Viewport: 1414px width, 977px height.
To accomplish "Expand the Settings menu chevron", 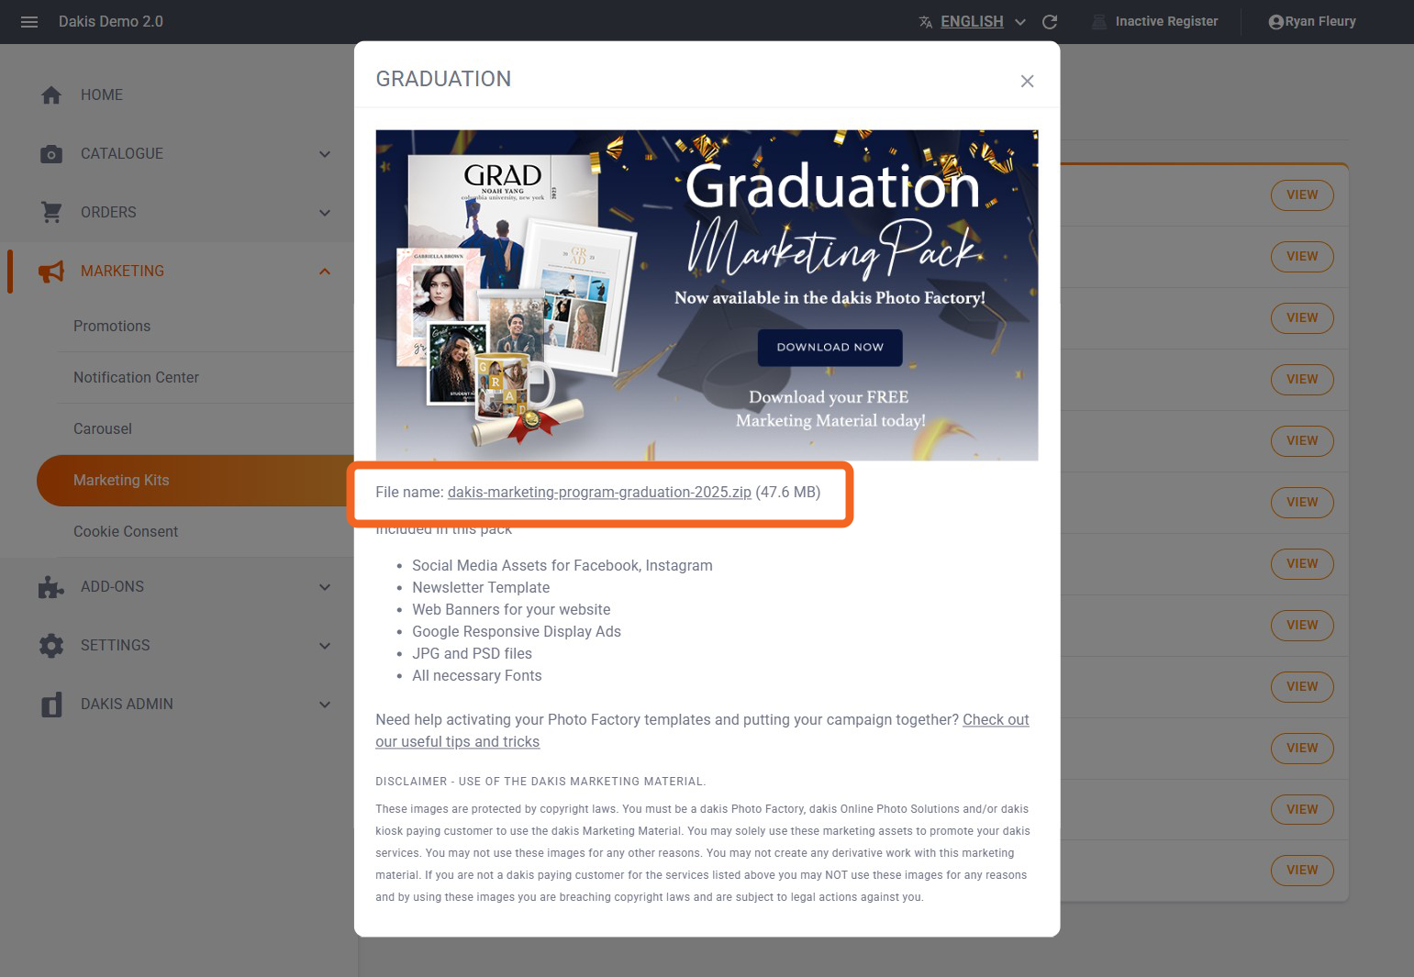I will (325, 646).
